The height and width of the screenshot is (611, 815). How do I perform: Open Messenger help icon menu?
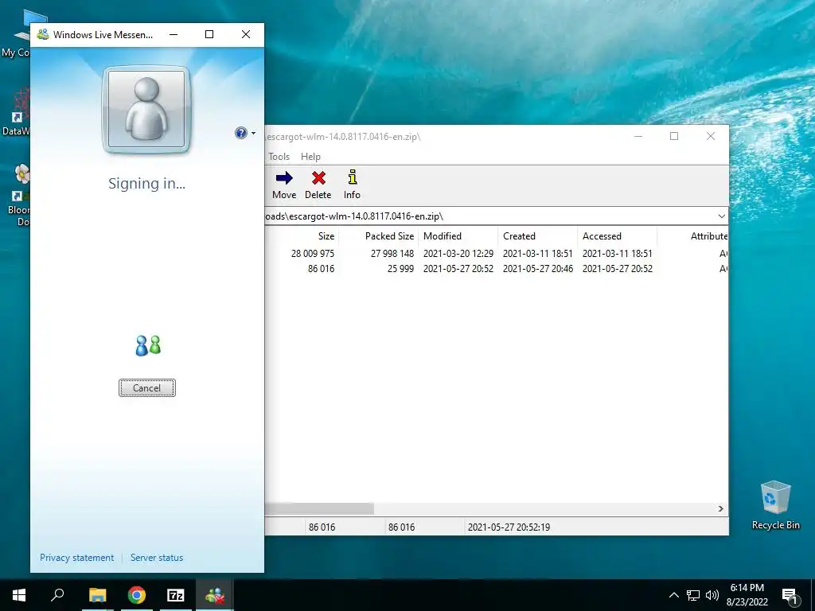point(244,133)
